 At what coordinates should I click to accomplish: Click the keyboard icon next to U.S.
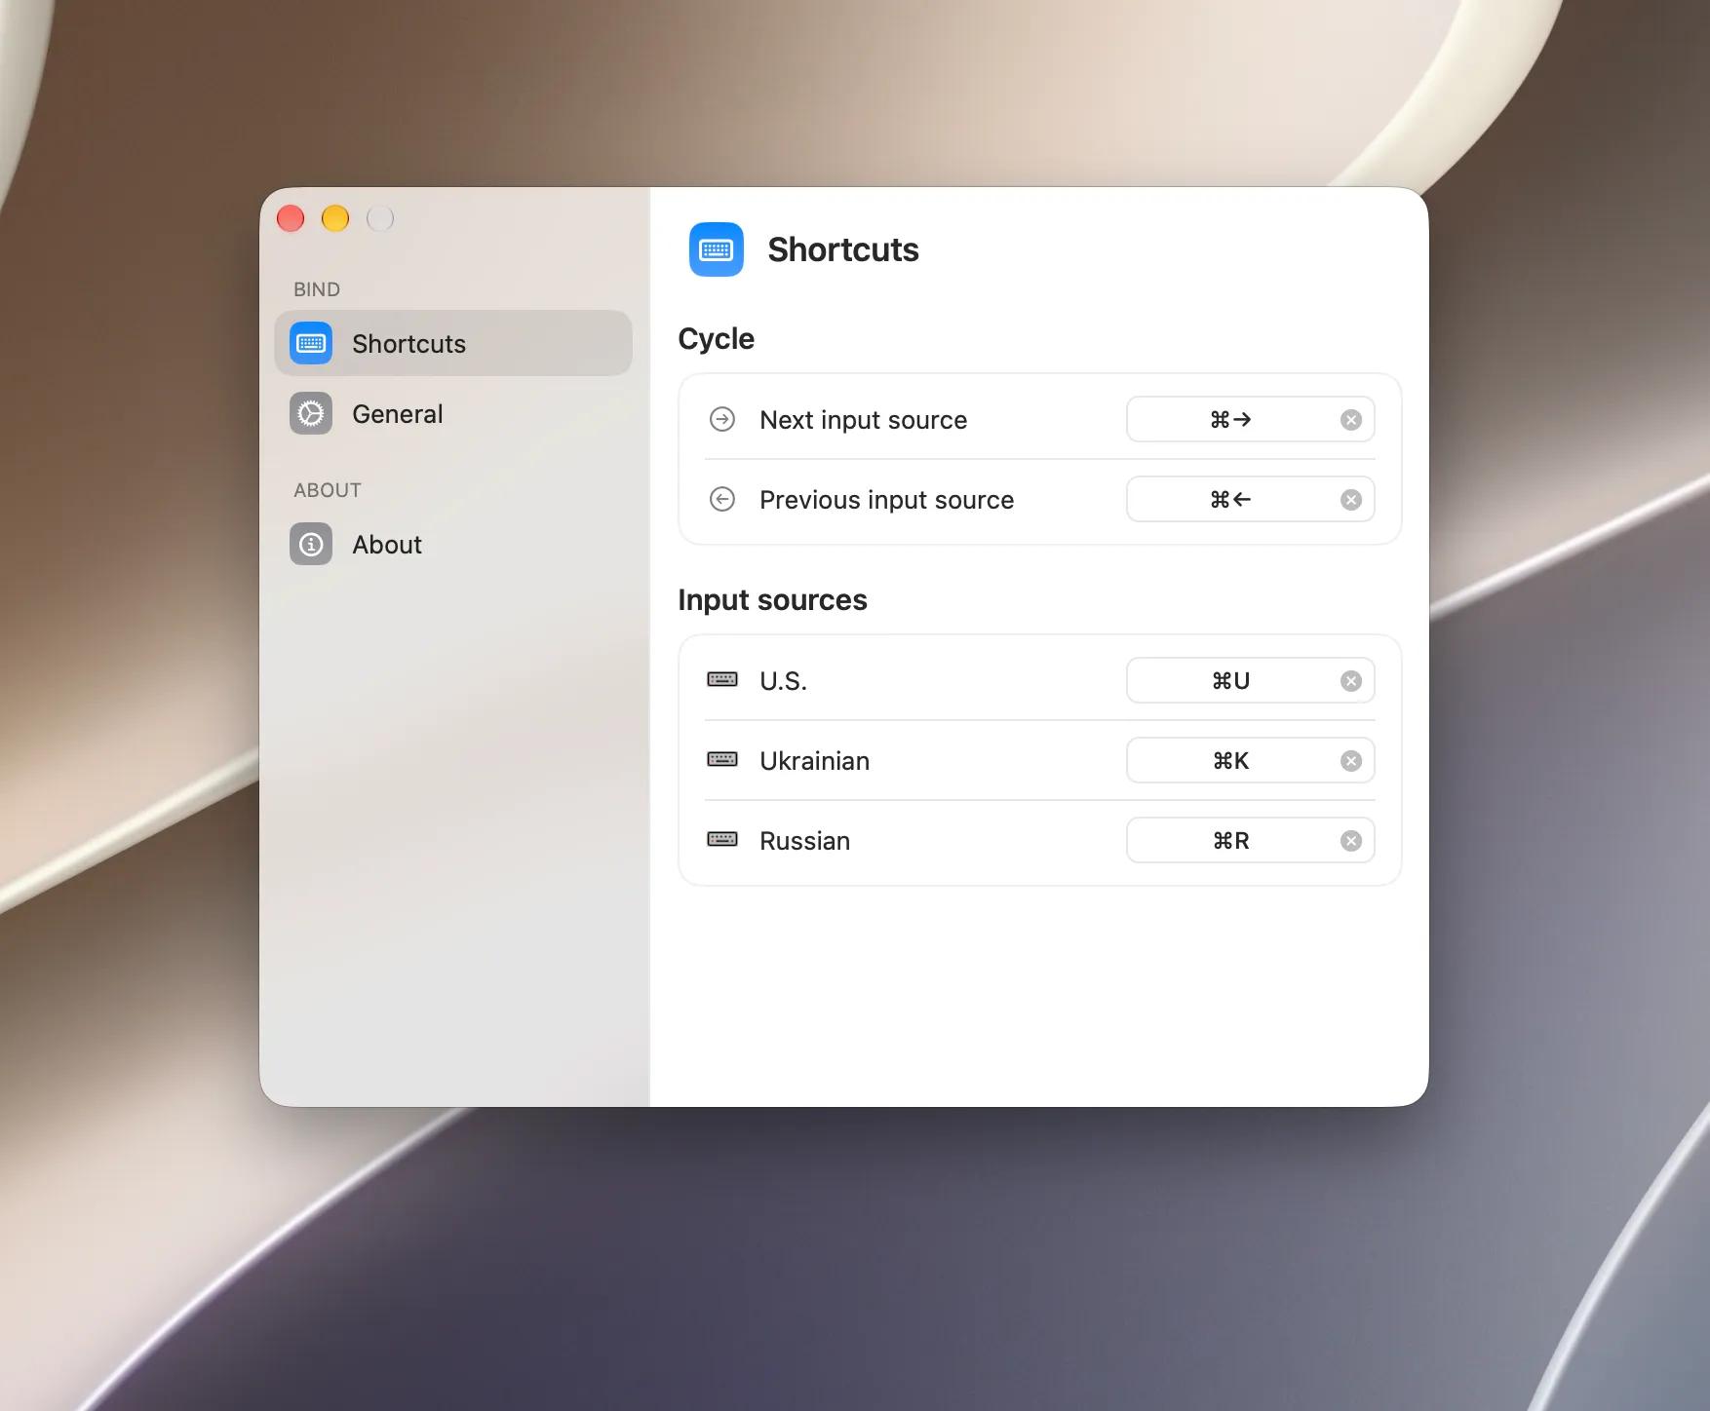point(722,679)
